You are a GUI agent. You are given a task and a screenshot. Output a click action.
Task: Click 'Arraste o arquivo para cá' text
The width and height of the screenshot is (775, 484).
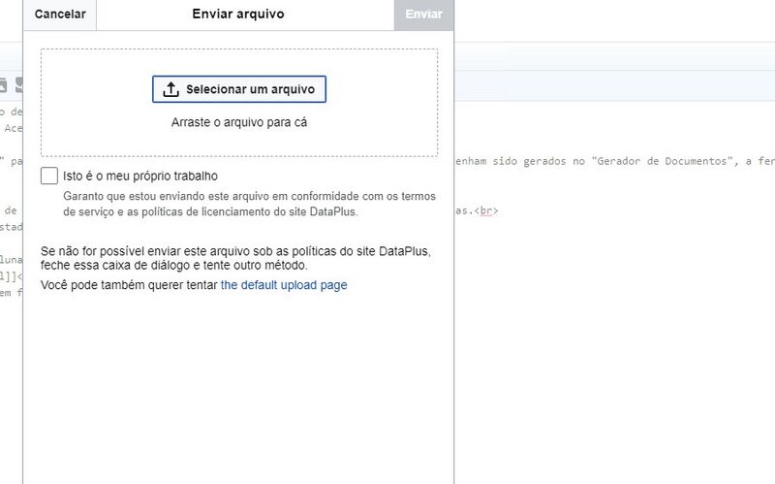pos(239,122)
